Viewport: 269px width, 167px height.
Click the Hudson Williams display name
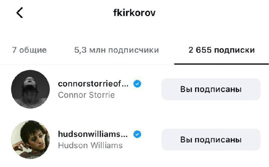click(90, 145)
